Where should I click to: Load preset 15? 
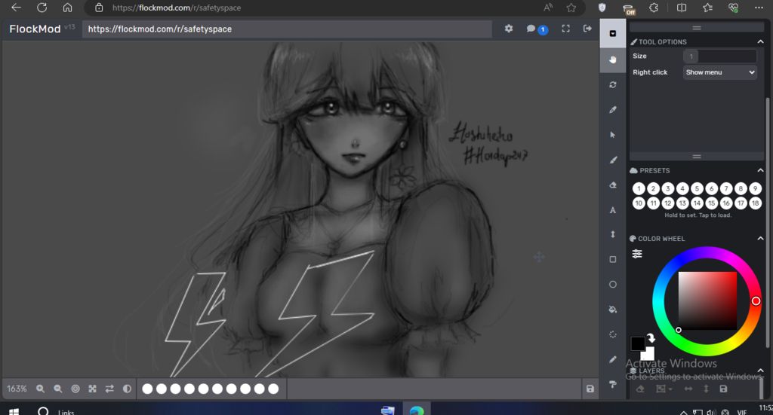click(711, 203)
